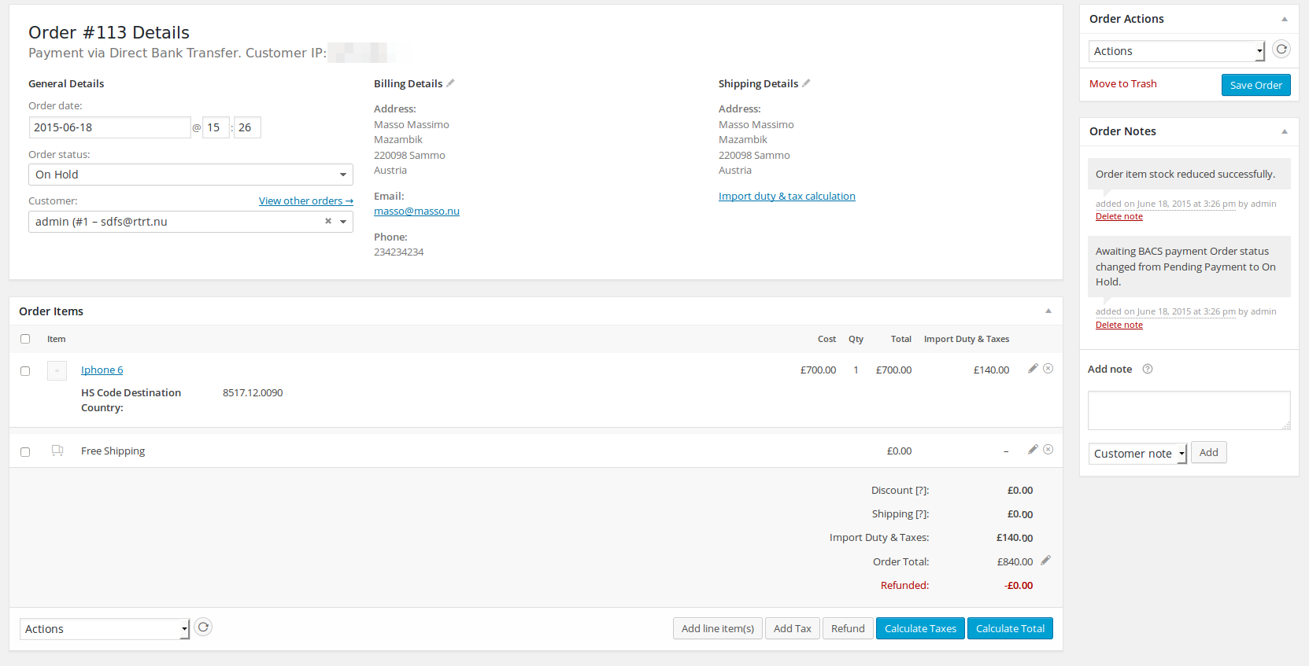Click the phone number 234234234

[x=399, y=252]
